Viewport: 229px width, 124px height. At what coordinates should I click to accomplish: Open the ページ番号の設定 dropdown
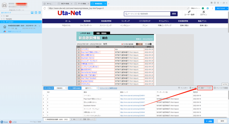(x=90, y=88)
